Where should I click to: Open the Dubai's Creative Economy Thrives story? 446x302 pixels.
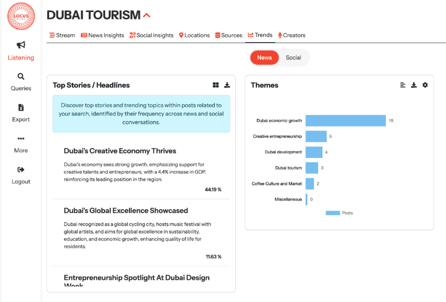pos(120,151)
